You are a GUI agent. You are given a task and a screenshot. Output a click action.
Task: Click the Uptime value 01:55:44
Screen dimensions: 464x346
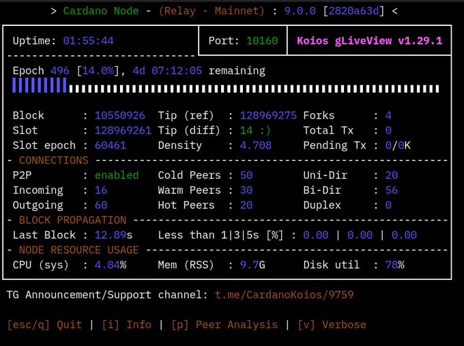pyautogui.click(x=88, y=40)
